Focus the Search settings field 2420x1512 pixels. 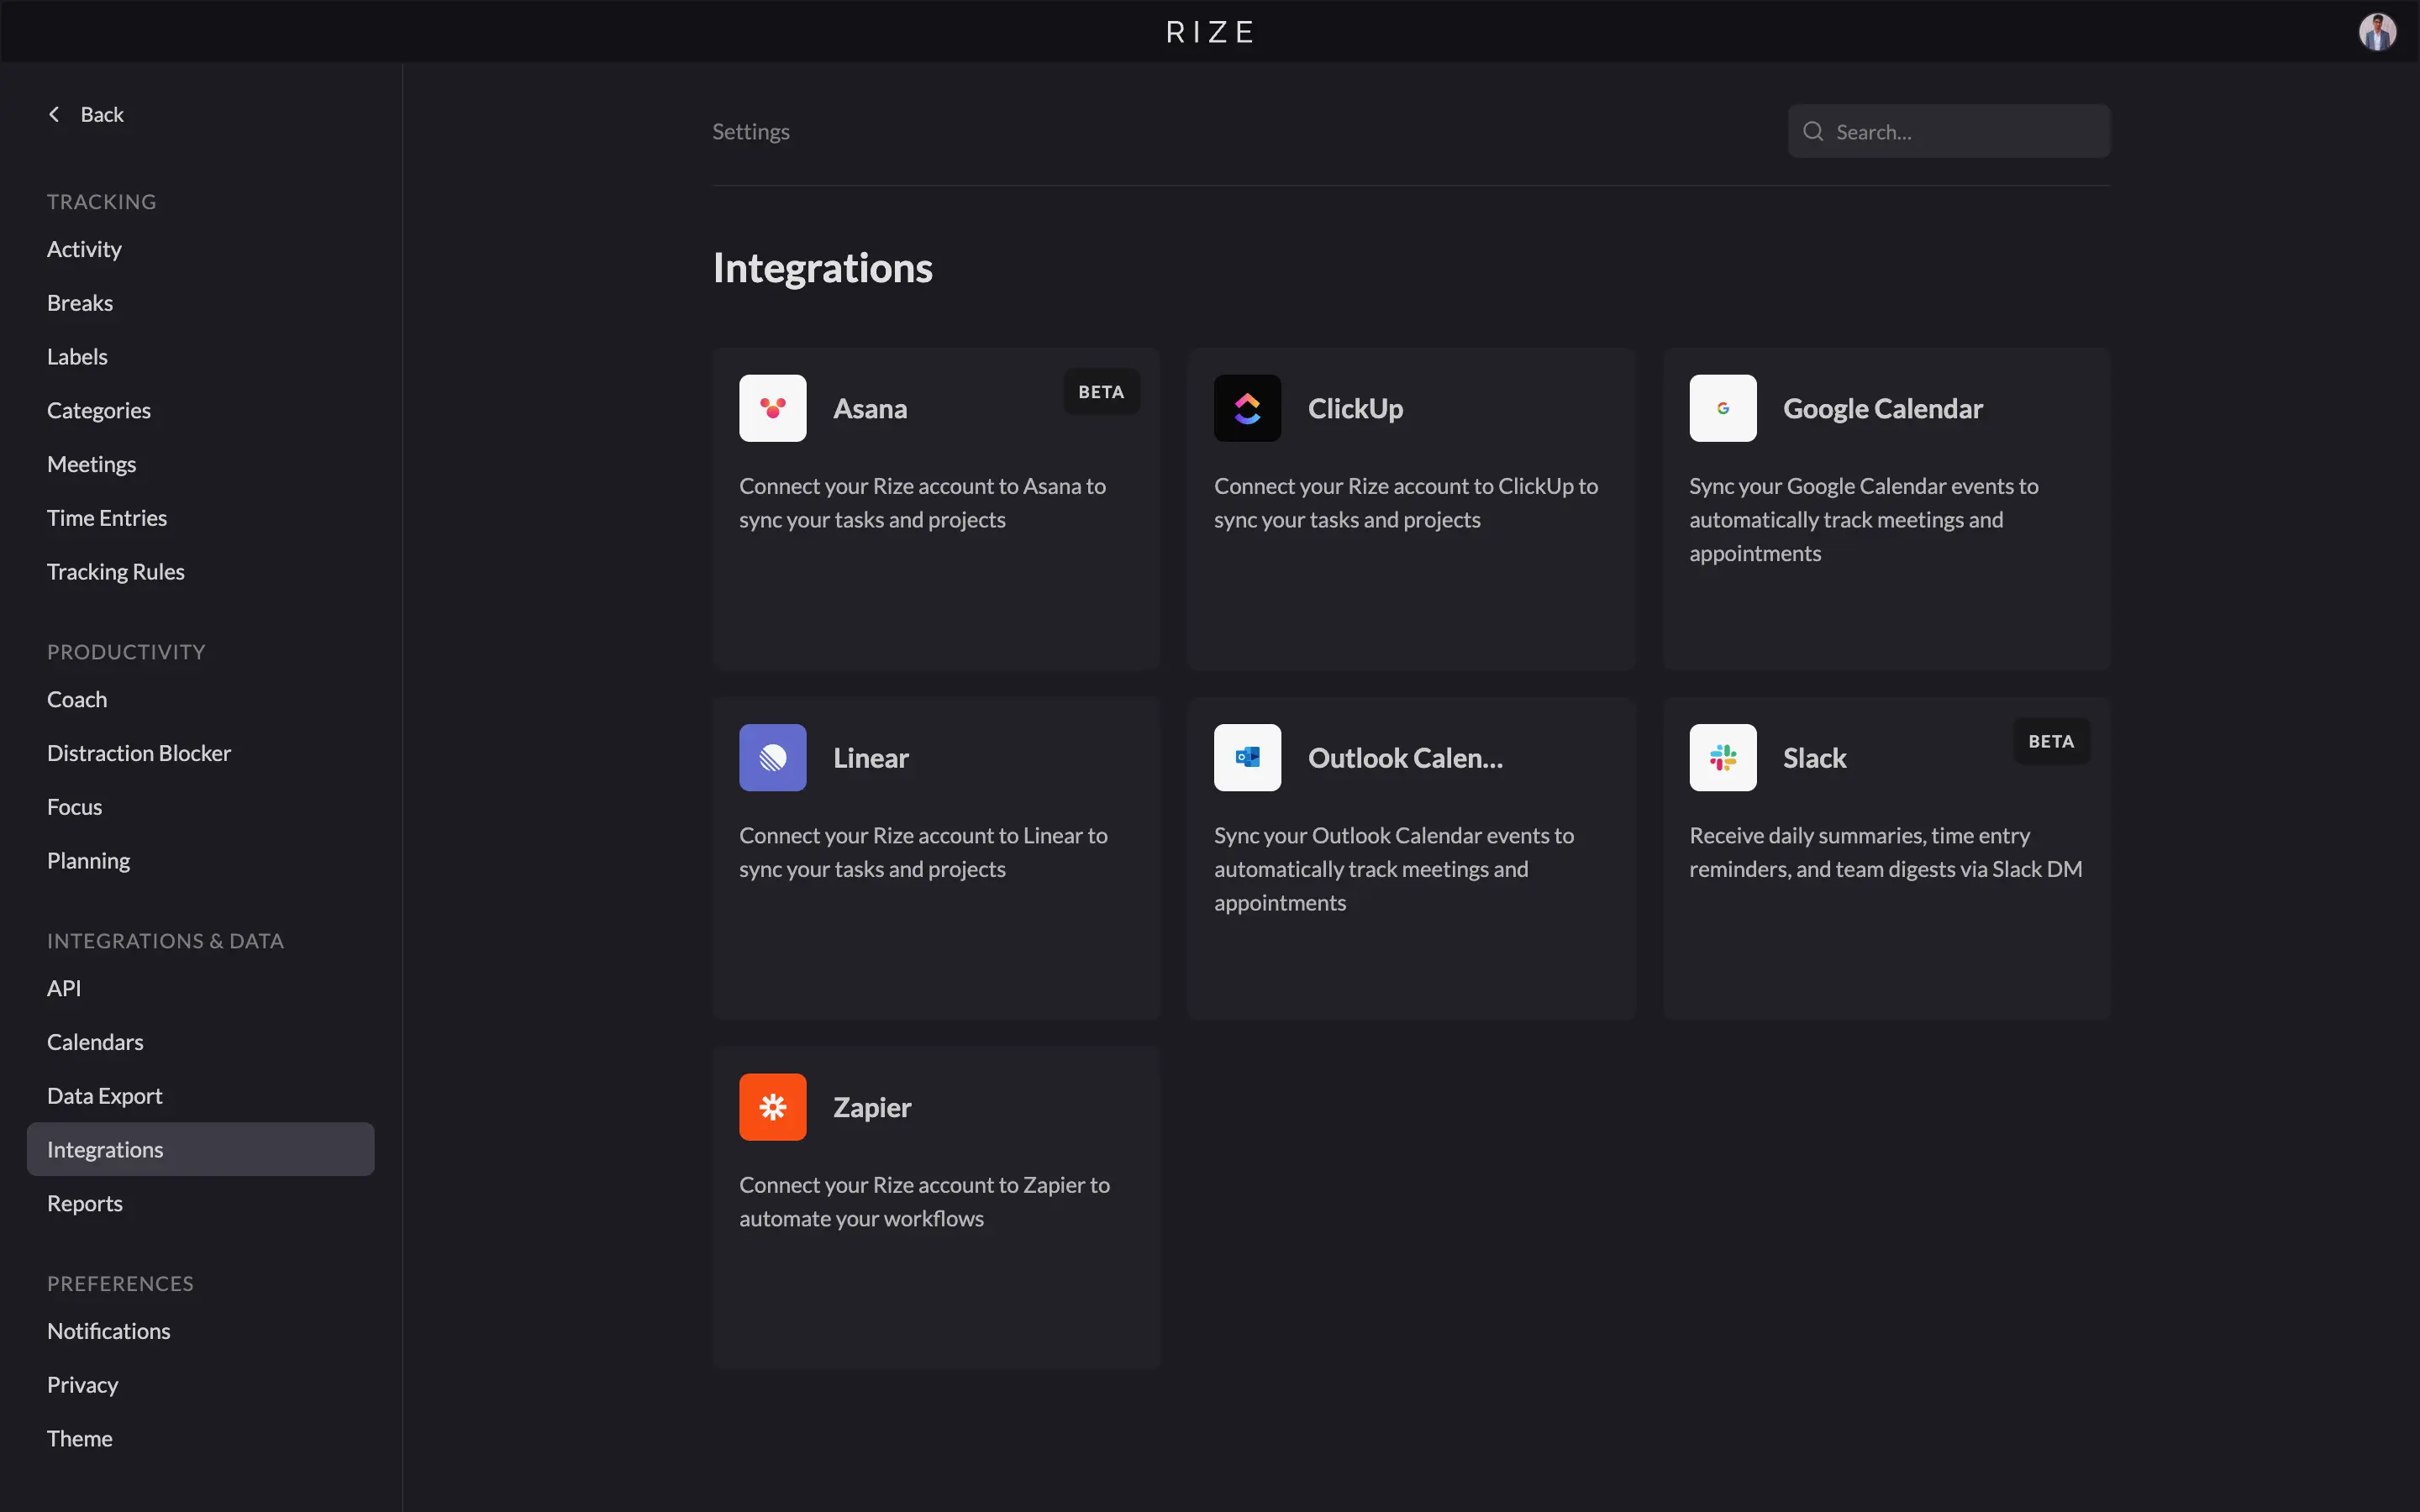[x=1948, y=131]
